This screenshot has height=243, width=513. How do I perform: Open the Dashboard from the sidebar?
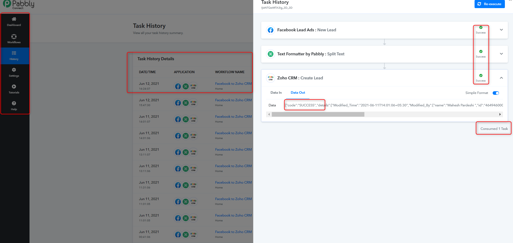coord(14,22)
